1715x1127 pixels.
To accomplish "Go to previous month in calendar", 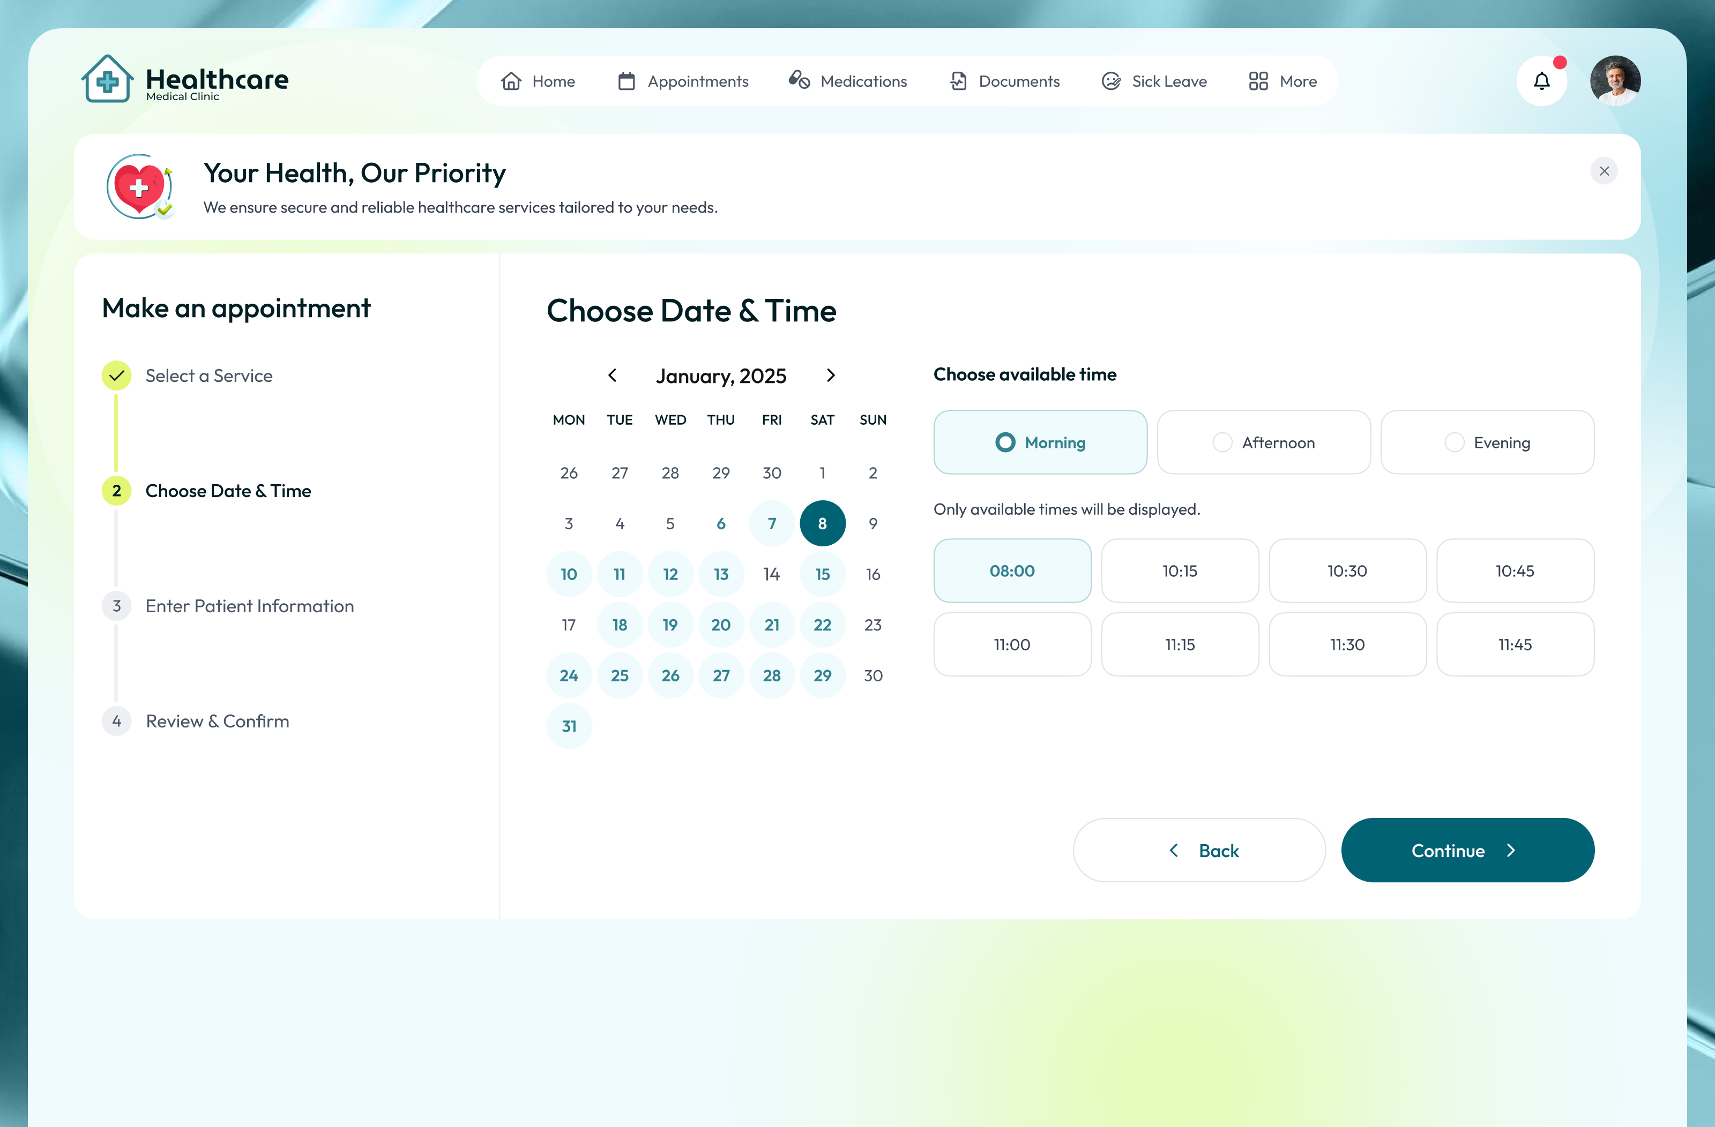I will click(612, 375).
